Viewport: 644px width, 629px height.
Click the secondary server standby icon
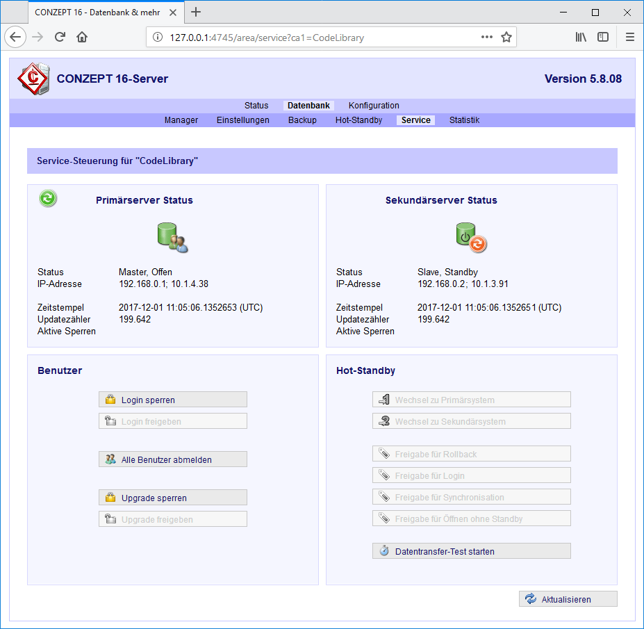tap(471, 237)
